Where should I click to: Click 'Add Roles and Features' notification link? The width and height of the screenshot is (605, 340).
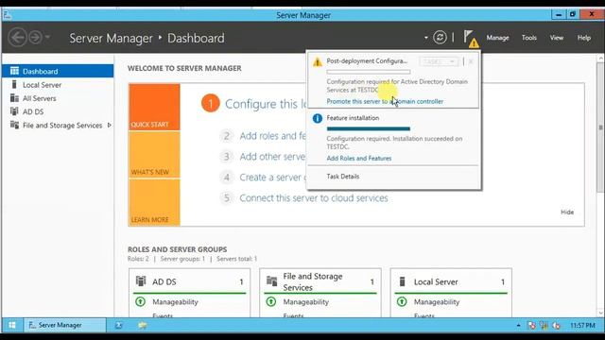pos(359,159)
